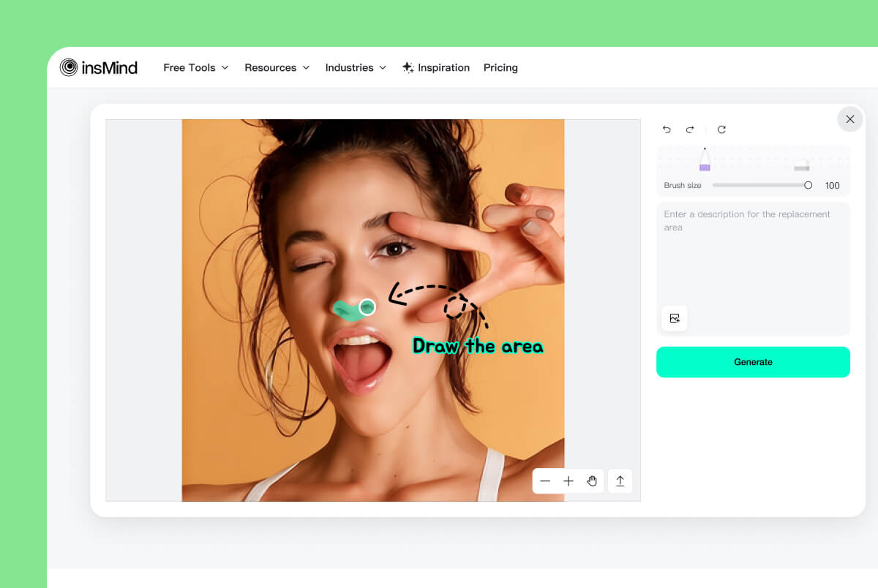Adjust the Brush size slider
The width and height of the screenshot is (878, 588).
pos(761,185)
